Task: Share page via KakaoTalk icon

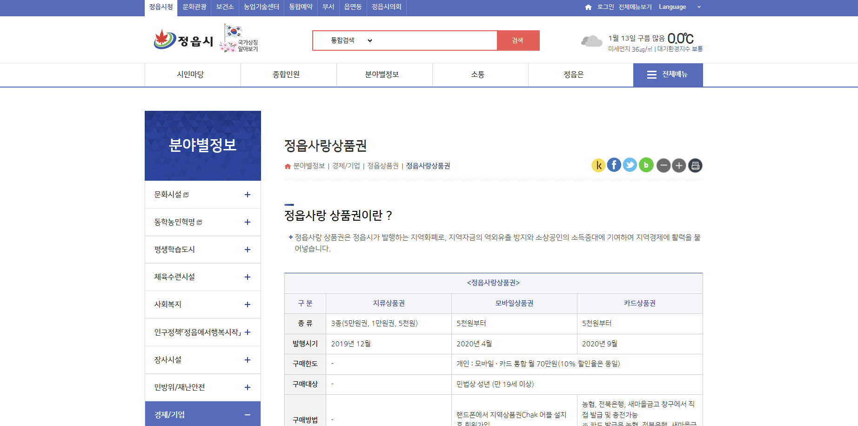Action: [x=598, y=165]
